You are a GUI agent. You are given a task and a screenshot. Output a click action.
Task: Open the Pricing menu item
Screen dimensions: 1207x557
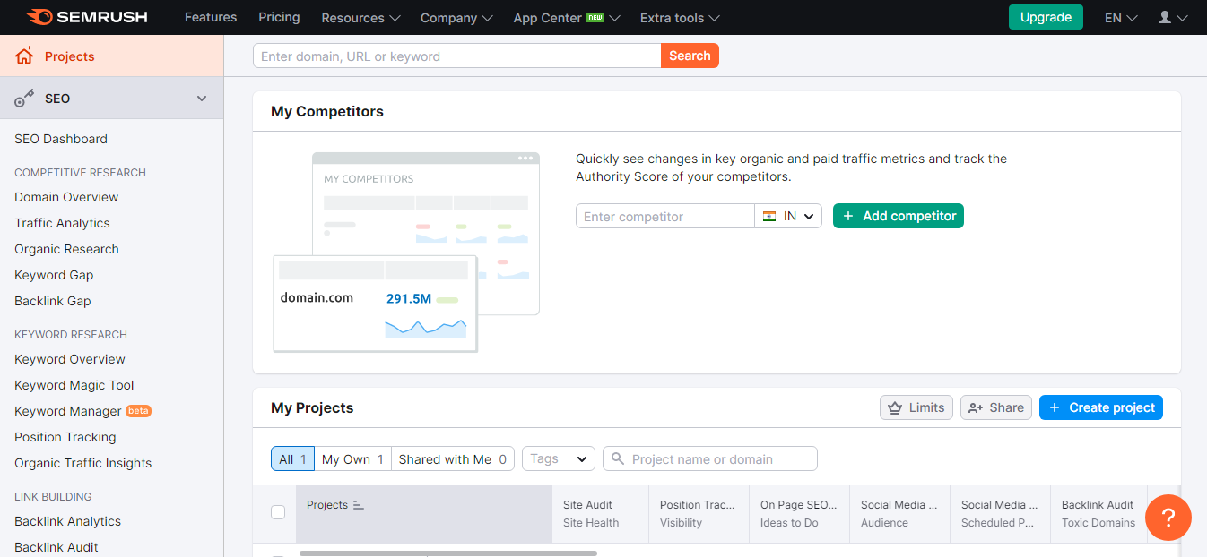pos(279,17)
